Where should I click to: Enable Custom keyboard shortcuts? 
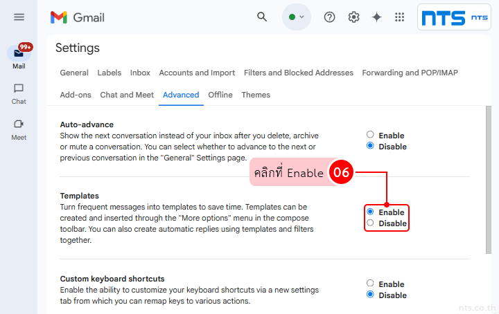pos(370,284)
